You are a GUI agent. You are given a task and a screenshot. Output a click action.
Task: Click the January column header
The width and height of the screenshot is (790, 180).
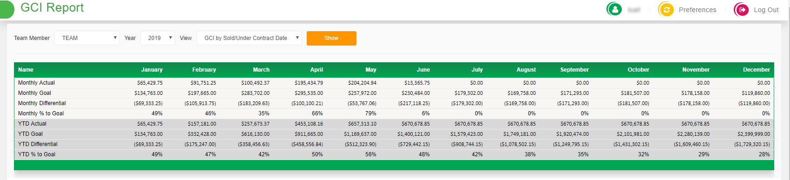tap(152, 70)
